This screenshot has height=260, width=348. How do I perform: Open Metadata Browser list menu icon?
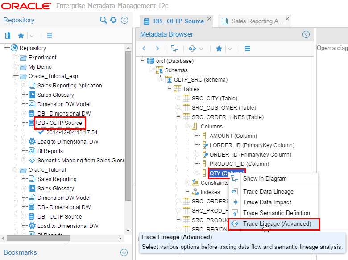(x=248, y=48)
